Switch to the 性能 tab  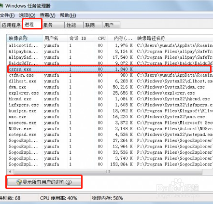[x=74, y=25]
